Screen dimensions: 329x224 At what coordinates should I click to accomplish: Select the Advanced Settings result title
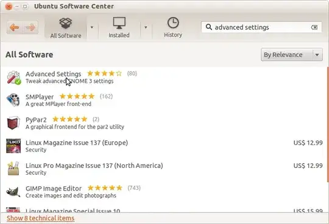pyautogui.click(x=53, y=74)
